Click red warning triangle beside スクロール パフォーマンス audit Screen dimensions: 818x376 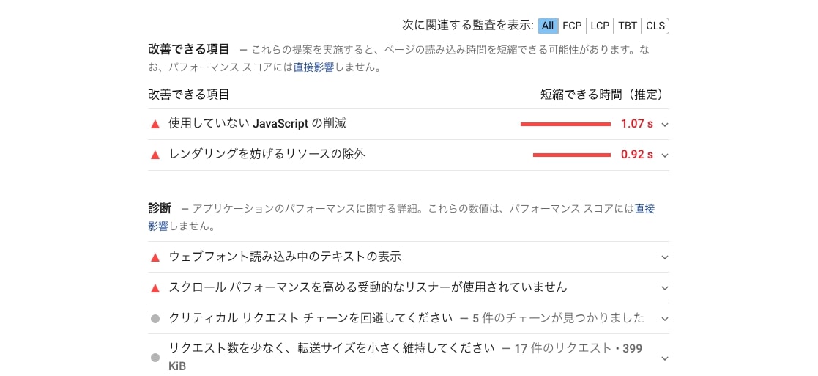click(155, 288)
